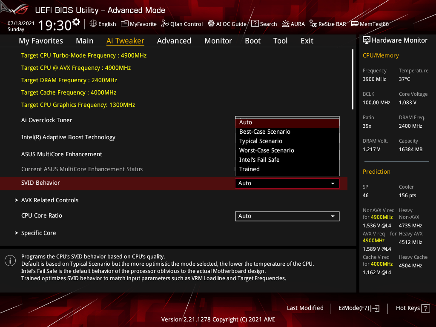Click the info icon beside the SVID description
The image size is (436, 327).
click(x=10, y=260)
